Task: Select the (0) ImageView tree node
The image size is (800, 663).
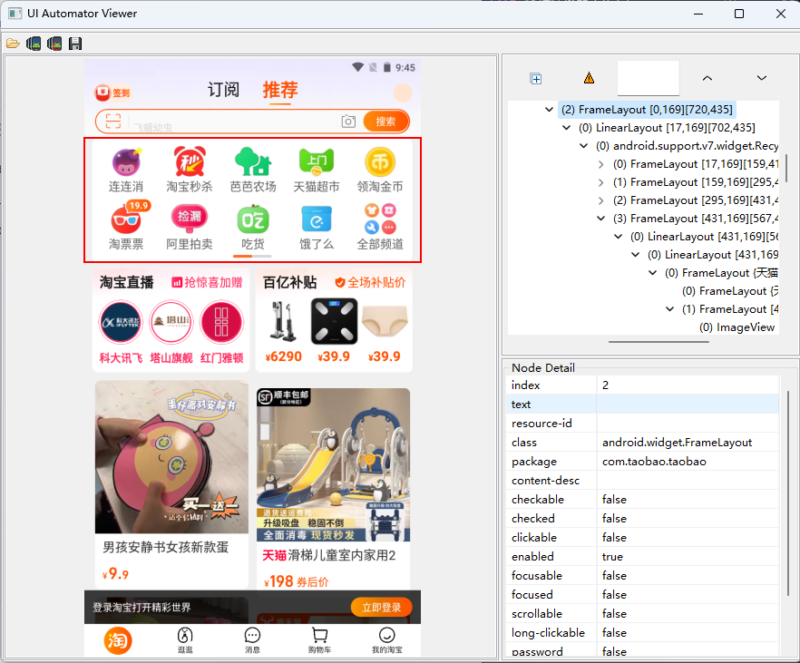Action: point(737,327)
